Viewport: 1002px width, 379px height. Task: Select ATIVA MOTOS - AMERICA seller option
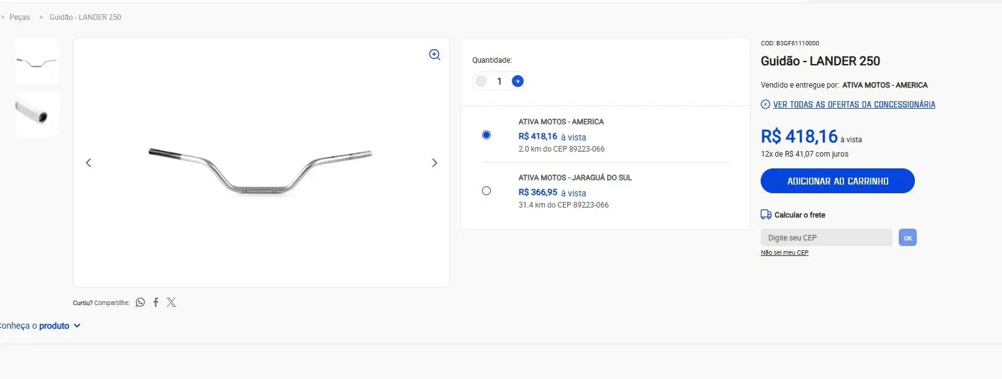tap(486, 135)
